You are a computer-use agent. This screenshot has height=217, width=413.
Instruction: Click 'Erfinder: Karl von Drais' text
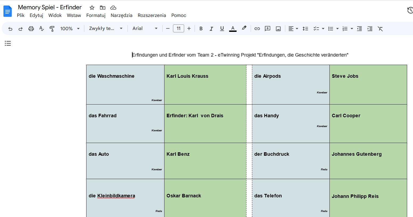195,116
